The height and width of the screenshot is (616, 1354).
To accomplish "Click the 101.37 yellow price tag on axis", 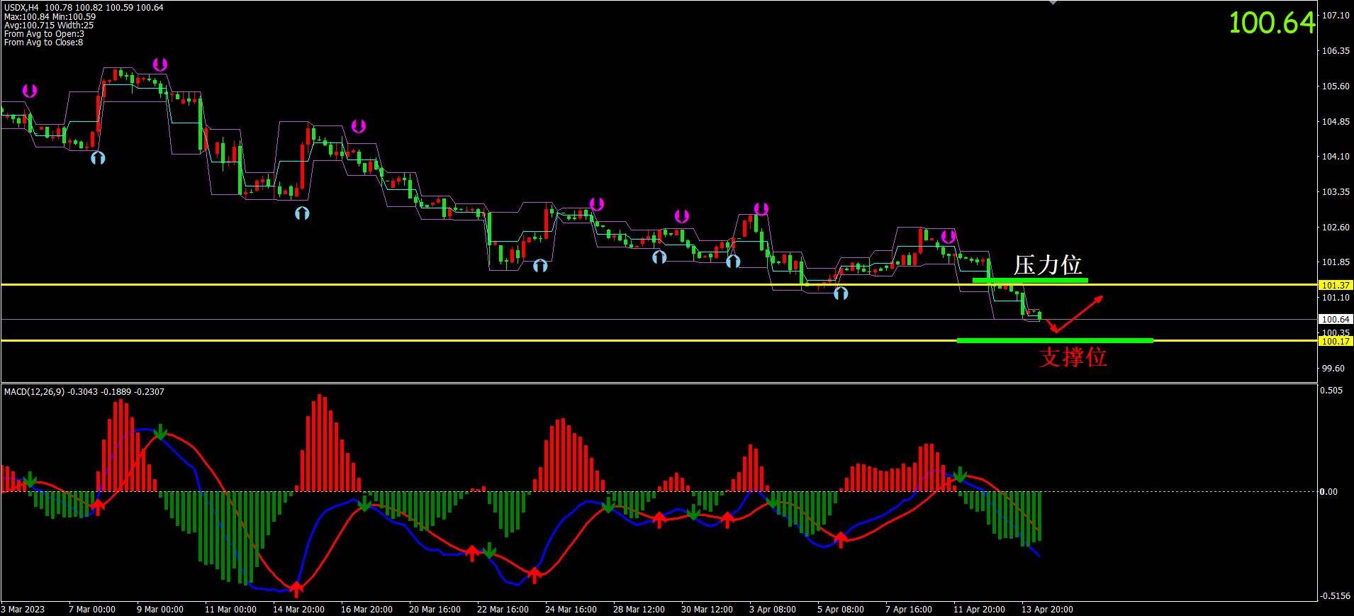I will 1335,285.
